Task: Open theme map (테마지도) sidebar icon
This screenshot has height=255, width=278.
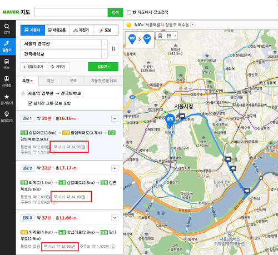Action: click(x=7, y=117)
